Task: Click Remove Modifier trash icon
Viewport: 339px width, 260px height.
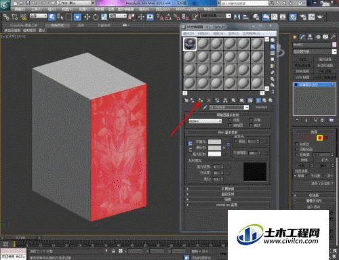Action: point(322,120)
